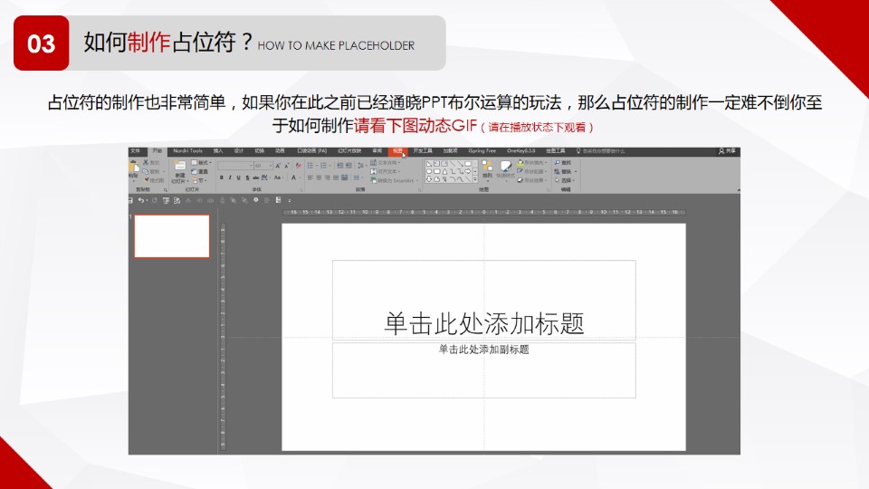
Task: Click the Arrange (排列) icon
Action: [x=487, y=169]
